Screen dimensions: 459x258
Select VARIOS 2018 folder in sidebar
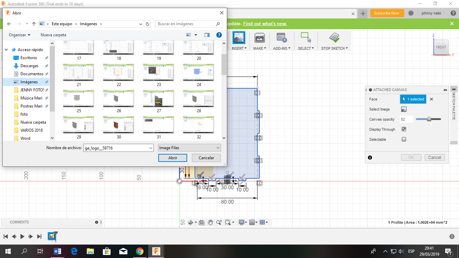[32, 130]
